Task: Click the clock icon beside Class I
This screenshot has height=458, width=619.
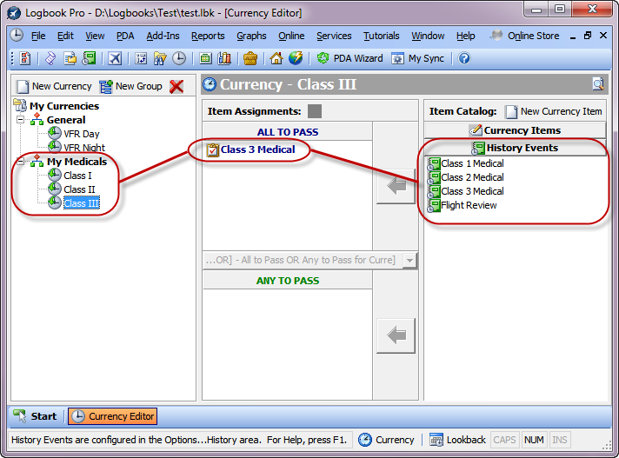Action: point(55,176)
